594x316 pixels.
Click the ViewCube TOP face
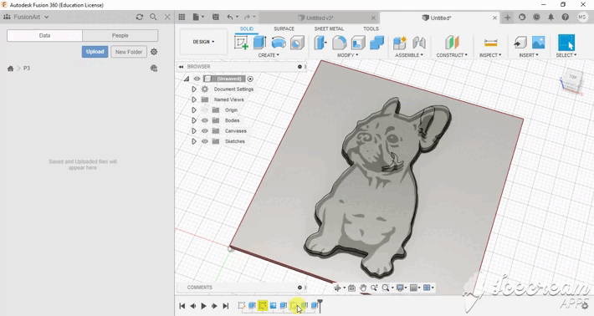(572, 77)
